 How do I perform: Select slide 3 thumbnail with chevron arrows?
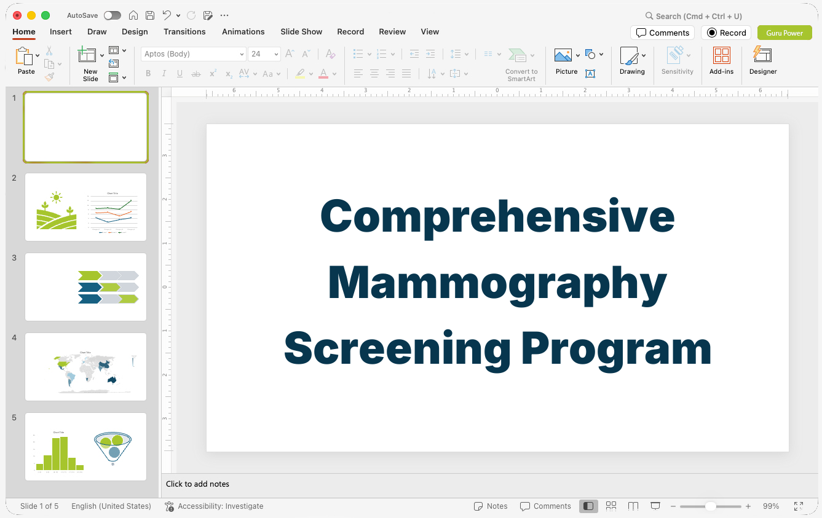click(x=85, y=287)
